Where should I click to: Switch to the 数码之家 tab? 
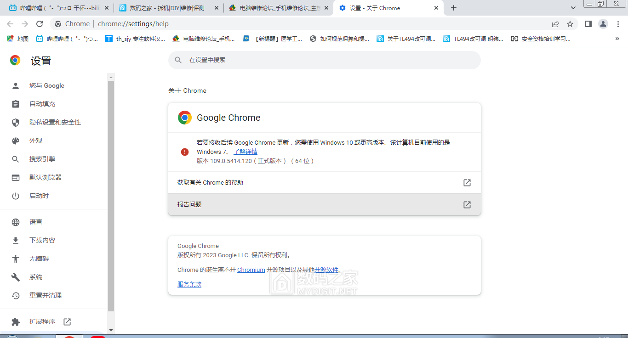pyautogui.click(x=169, y=8)
